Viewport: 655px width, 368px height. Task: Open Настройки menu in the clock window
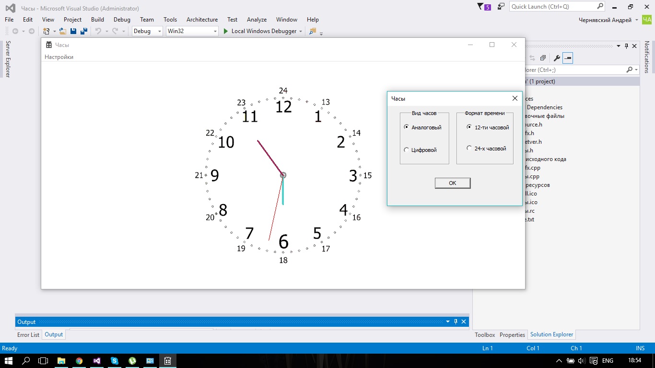59,57
